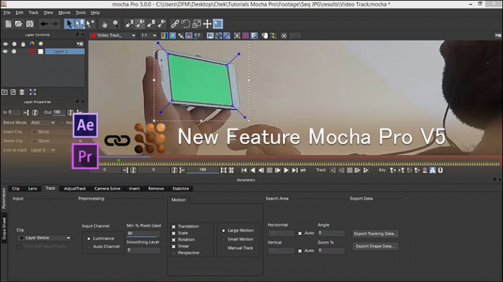Viewport: 503px width, 282px height.
Task: Click the purple overlay color swatch
Action: [246, 35]
